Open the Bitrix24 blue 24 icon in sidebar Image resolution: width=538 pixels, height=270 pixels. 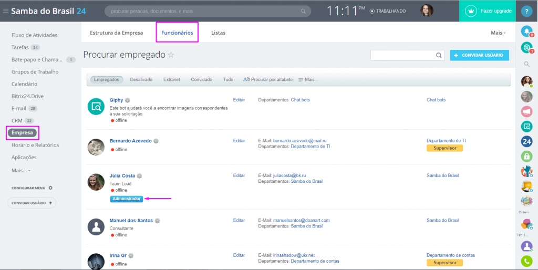pos(526,141)
